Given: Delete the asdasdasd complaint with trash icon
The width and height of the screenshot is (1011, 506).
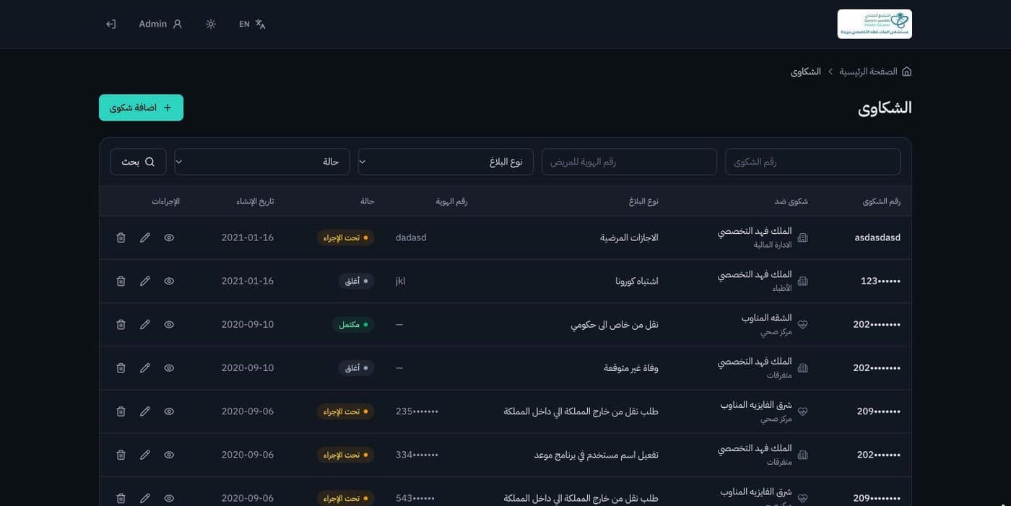Looking at the screenshot, I should [x=121, y=237].
